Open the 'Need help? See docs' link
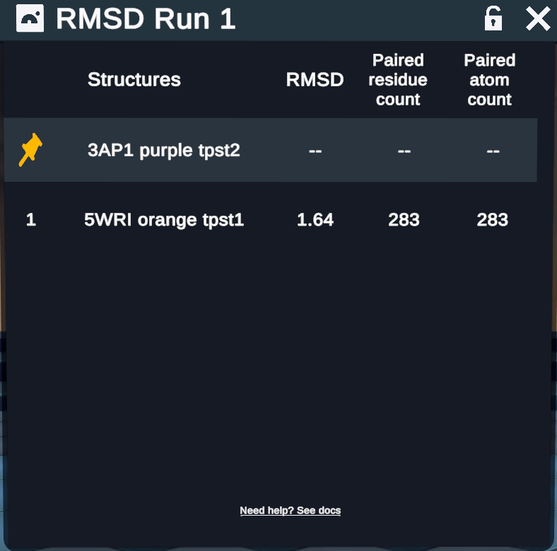Viewport: 557px width, 551px height. [x=290, y=510]
